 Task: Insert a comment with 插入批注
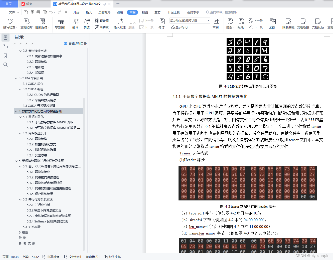[x=120, y=24]
